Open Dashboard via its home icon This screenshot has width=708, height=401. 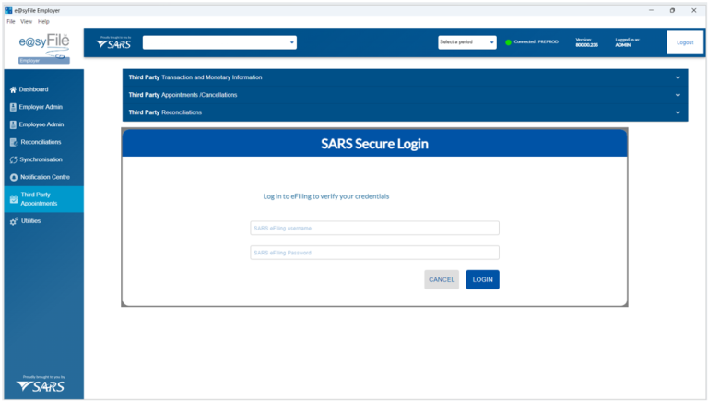click(13, 89)
